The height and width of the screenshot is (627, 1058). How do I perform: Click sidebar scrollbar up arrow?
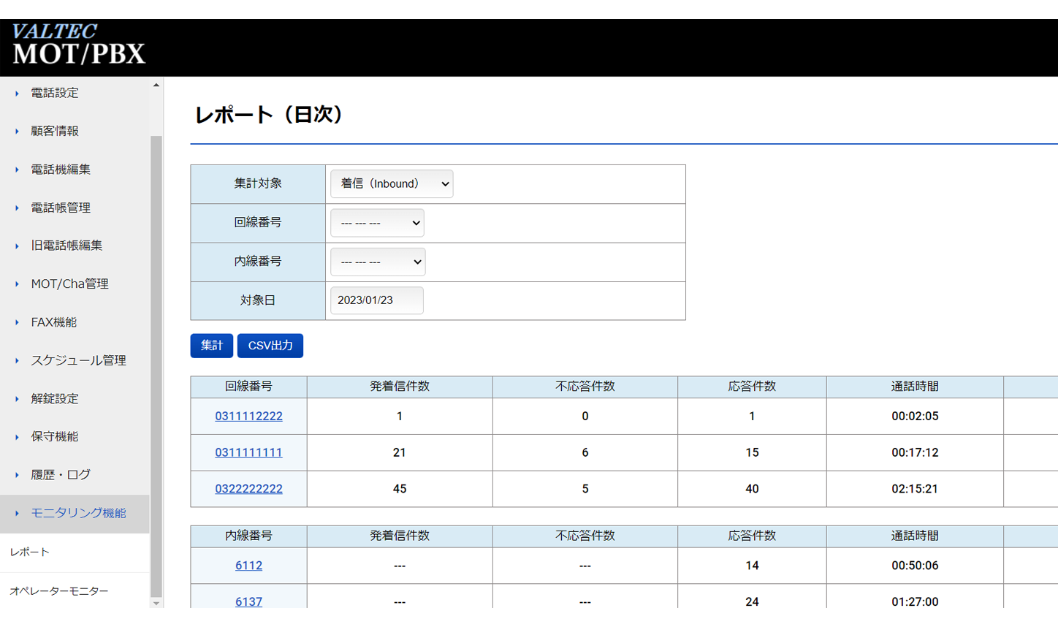coord(156,85)
